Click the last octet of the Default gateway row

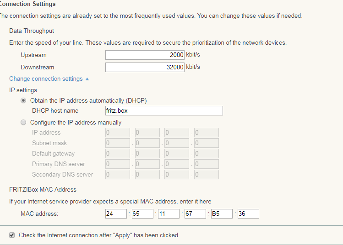click(206, 154)
